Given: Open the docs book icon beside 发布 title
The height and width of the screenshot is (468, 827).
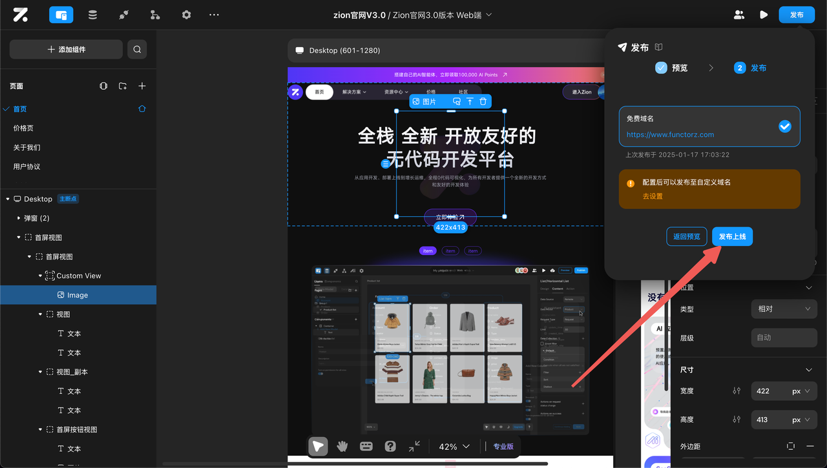Looking at the screenshot, I should (659, 47).
